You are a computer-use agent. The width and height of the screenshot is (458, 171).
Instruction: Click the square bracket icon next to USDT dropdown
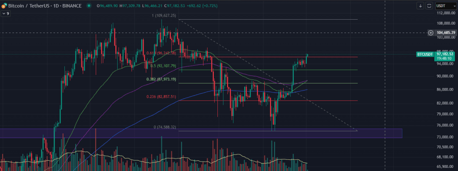429,5
